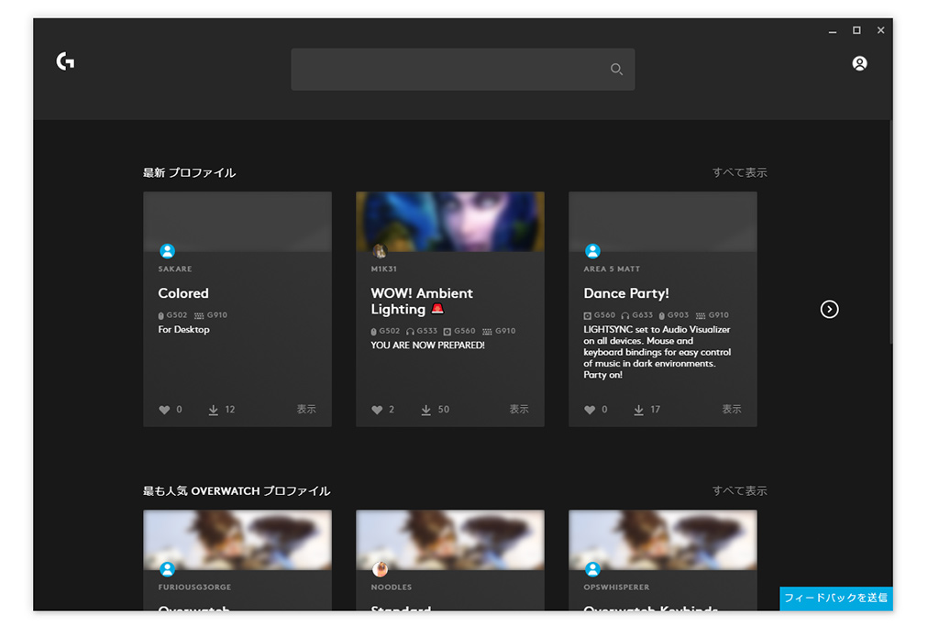Click G502 mouse icon on Colored card

tap(160, 315)
